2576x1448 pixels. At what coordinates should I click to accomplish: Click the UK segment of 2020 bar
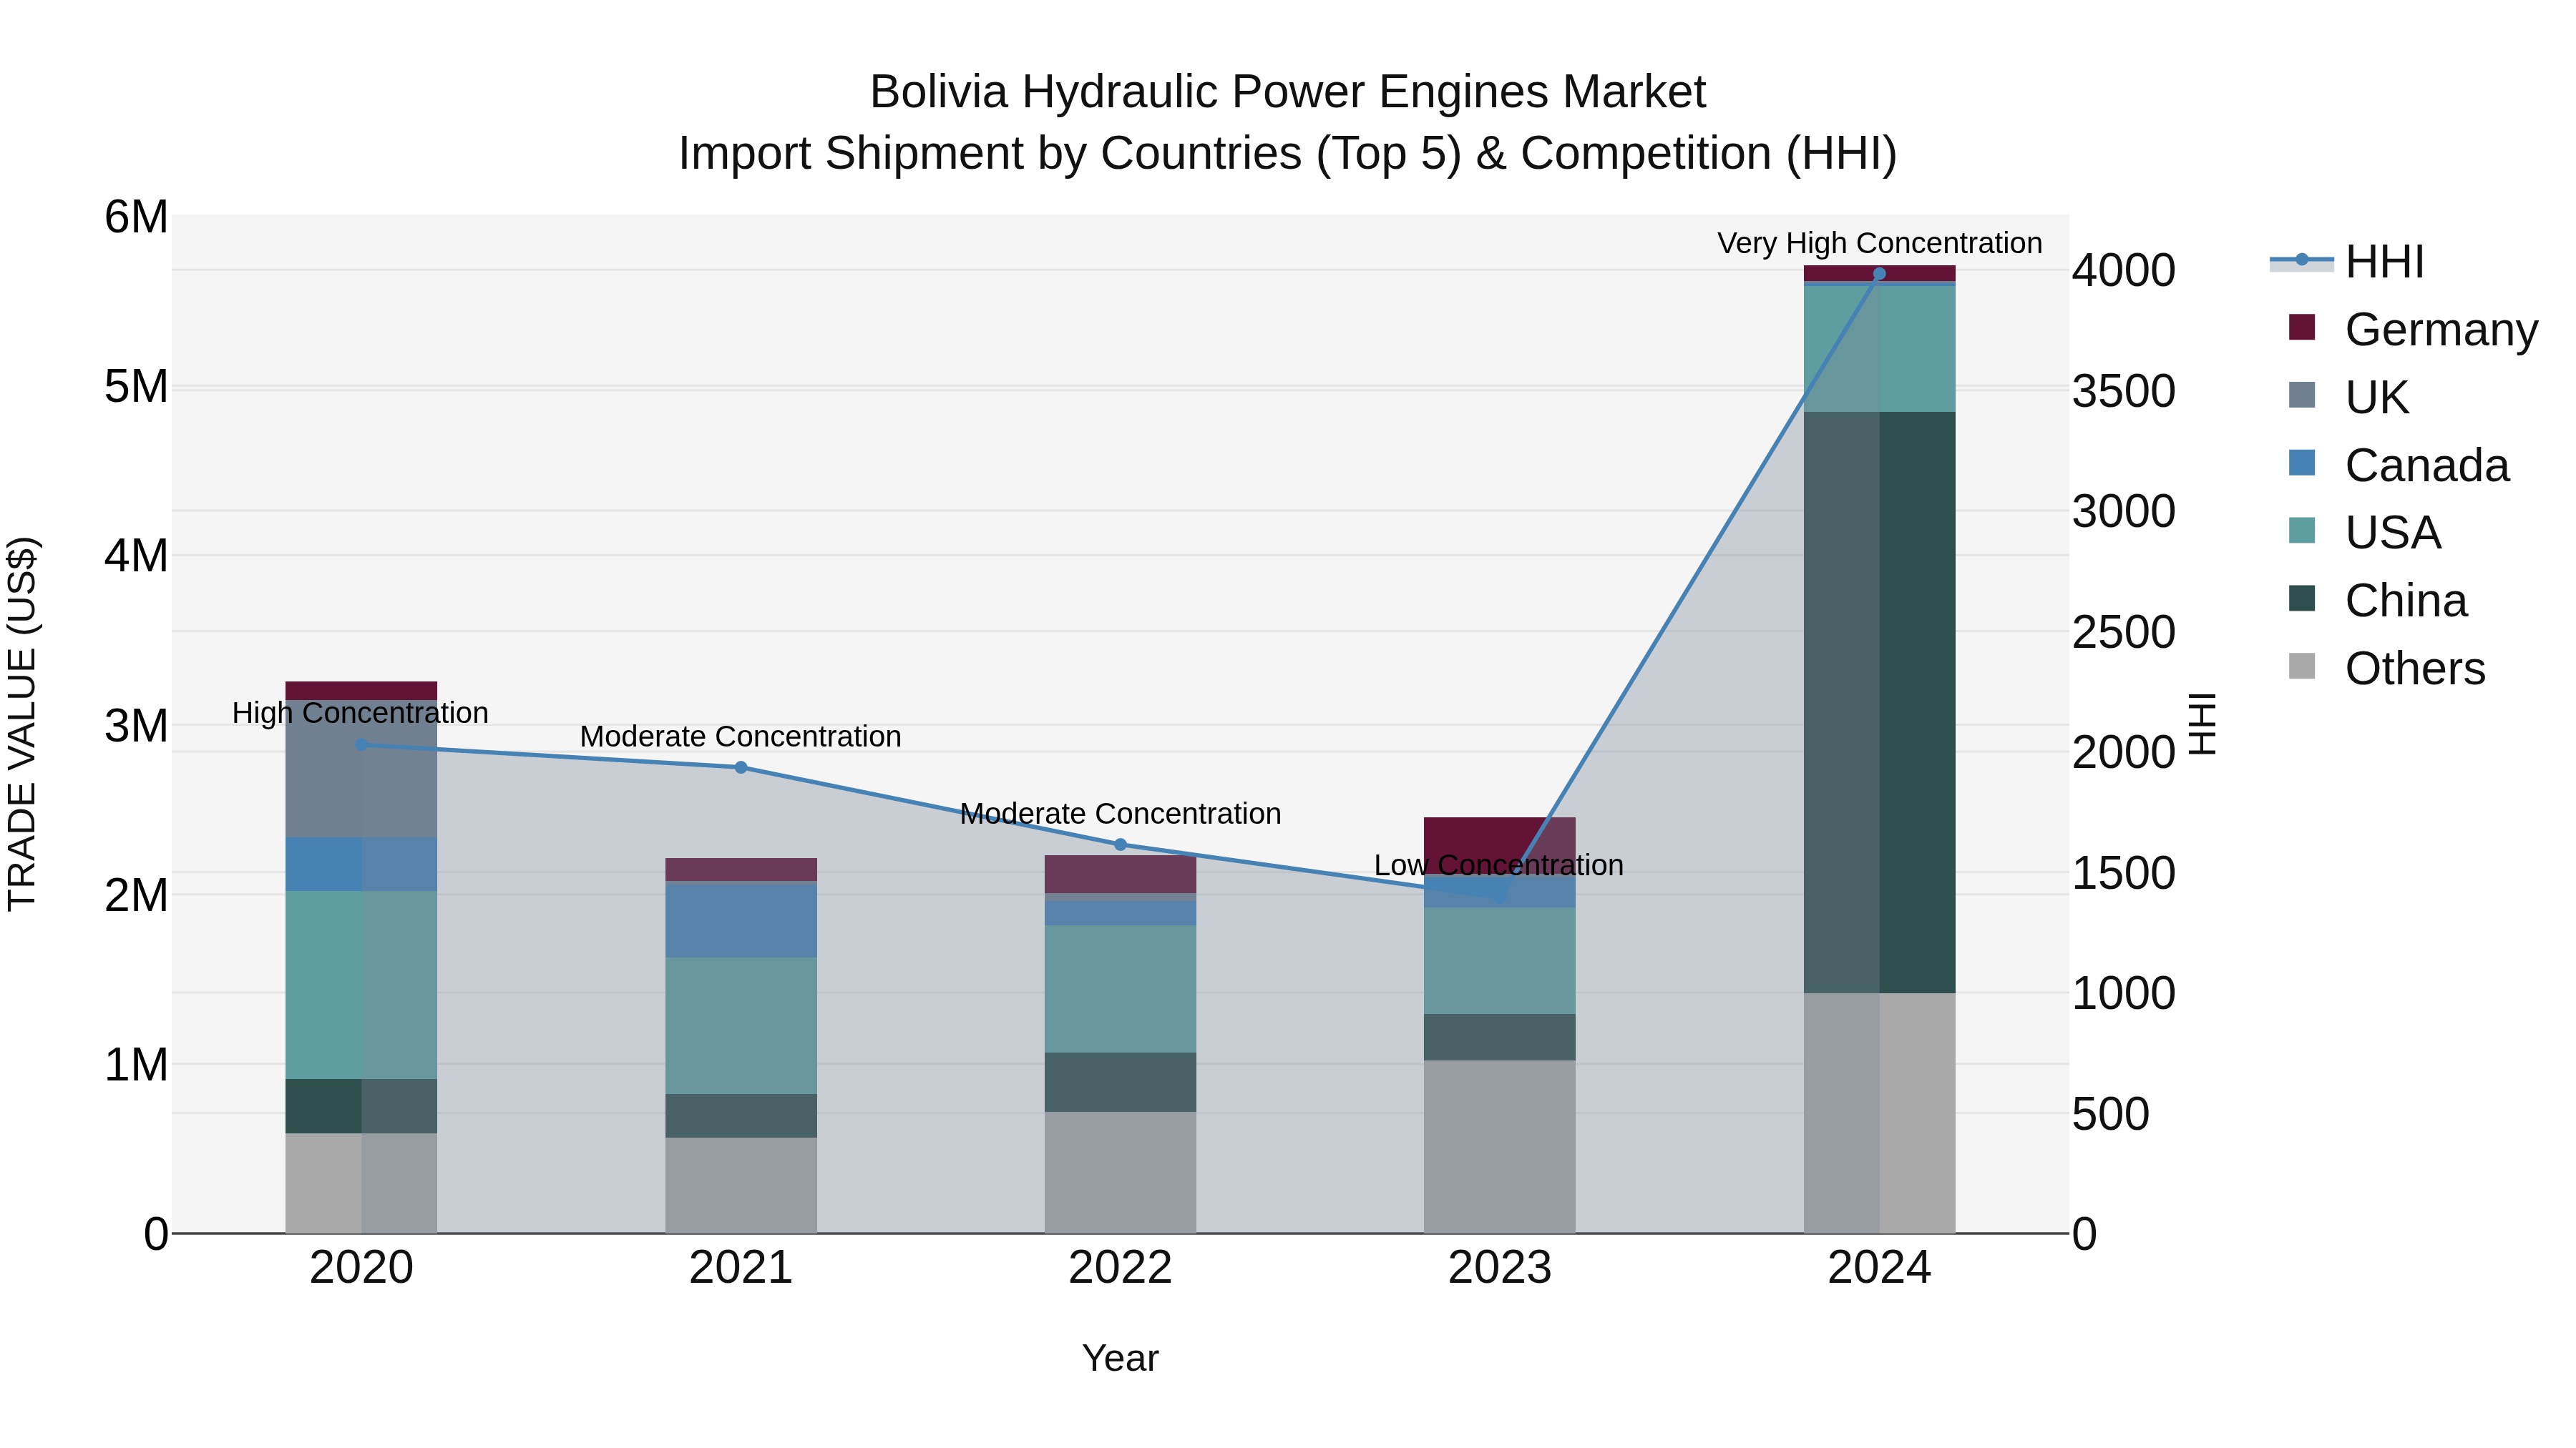tap(362, 769)
